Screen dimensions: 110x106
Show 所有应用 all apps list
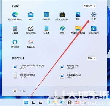pos(89,6)
